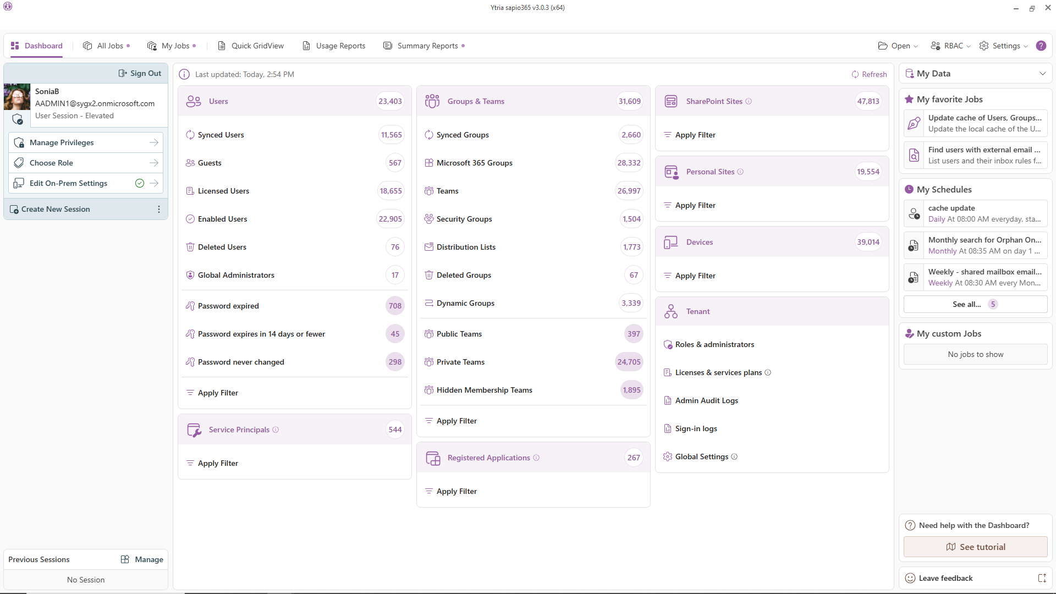Click the See tutorial button

pos(975,547)
